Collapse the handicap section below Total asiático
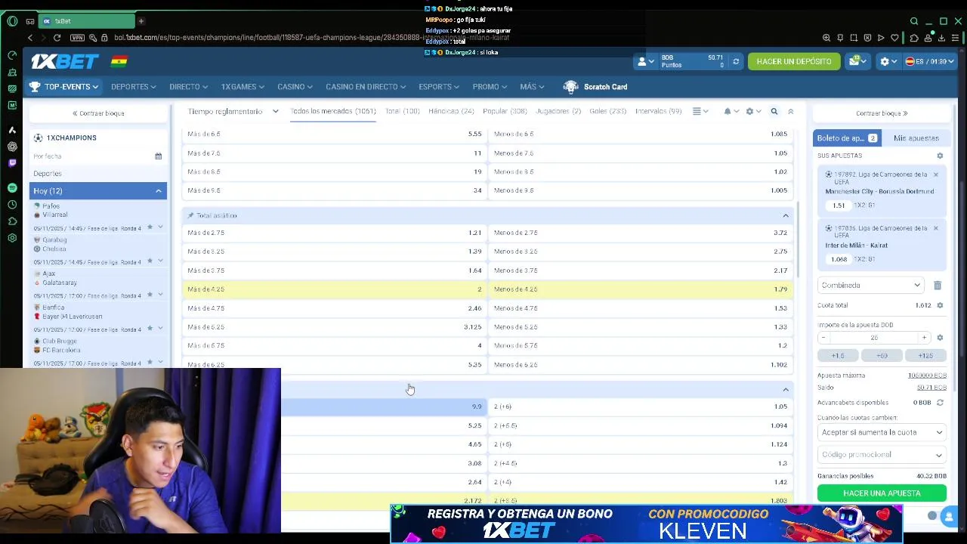The height and width of the screenshot is (544, 967). 786,390
